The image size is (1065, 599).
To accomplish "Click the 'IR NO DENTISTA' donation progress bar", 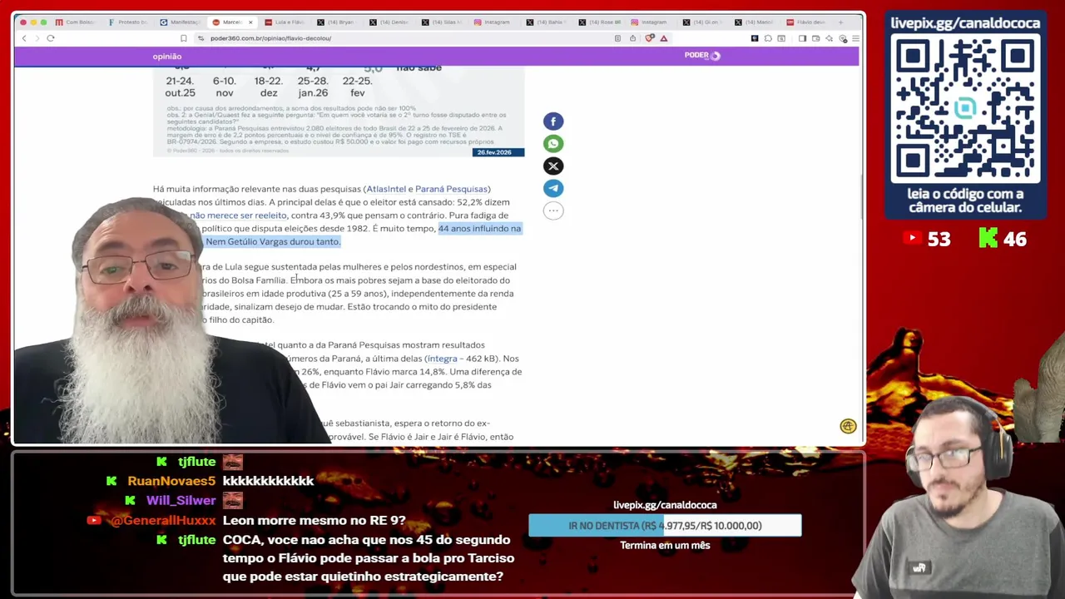I will 665,526.
